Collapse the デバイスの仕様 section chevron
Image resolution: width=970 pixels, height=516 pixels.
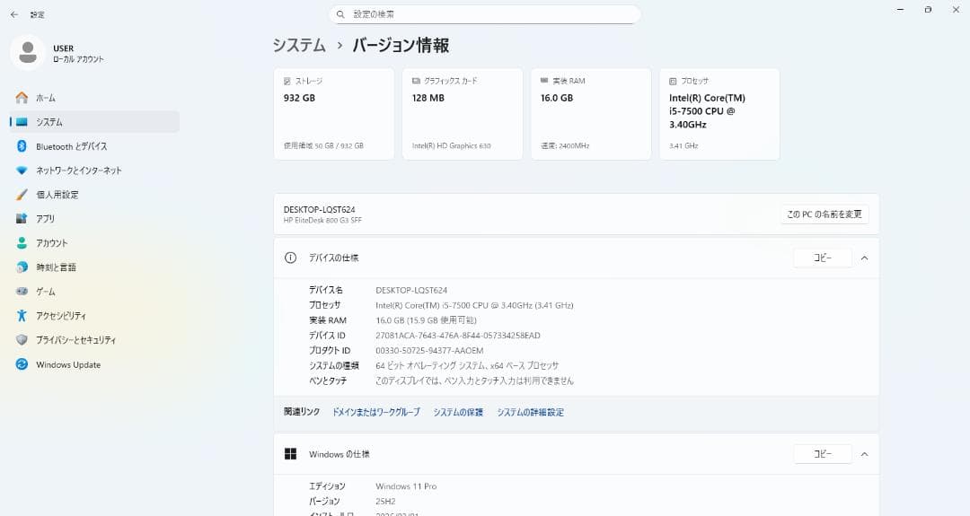[x=864, y=258]
